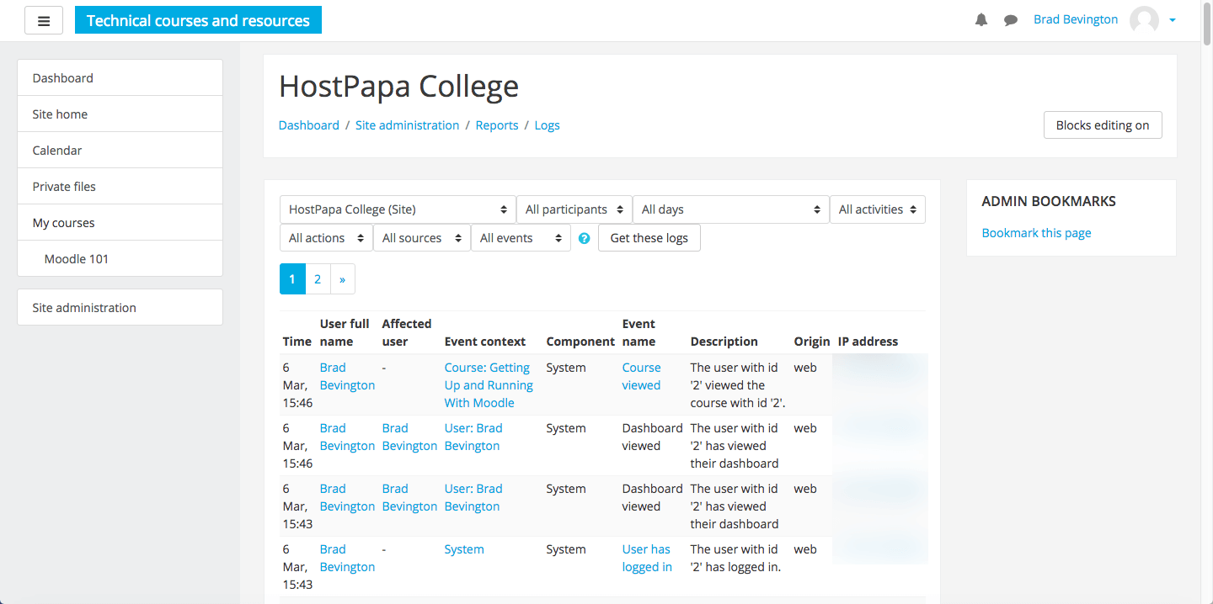
Task: Click the Blocks editing on button
Action: pos(1103,125)
